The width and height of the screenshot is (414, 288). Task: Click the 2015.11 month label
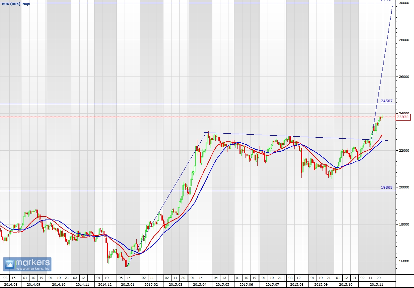point(376,284)
